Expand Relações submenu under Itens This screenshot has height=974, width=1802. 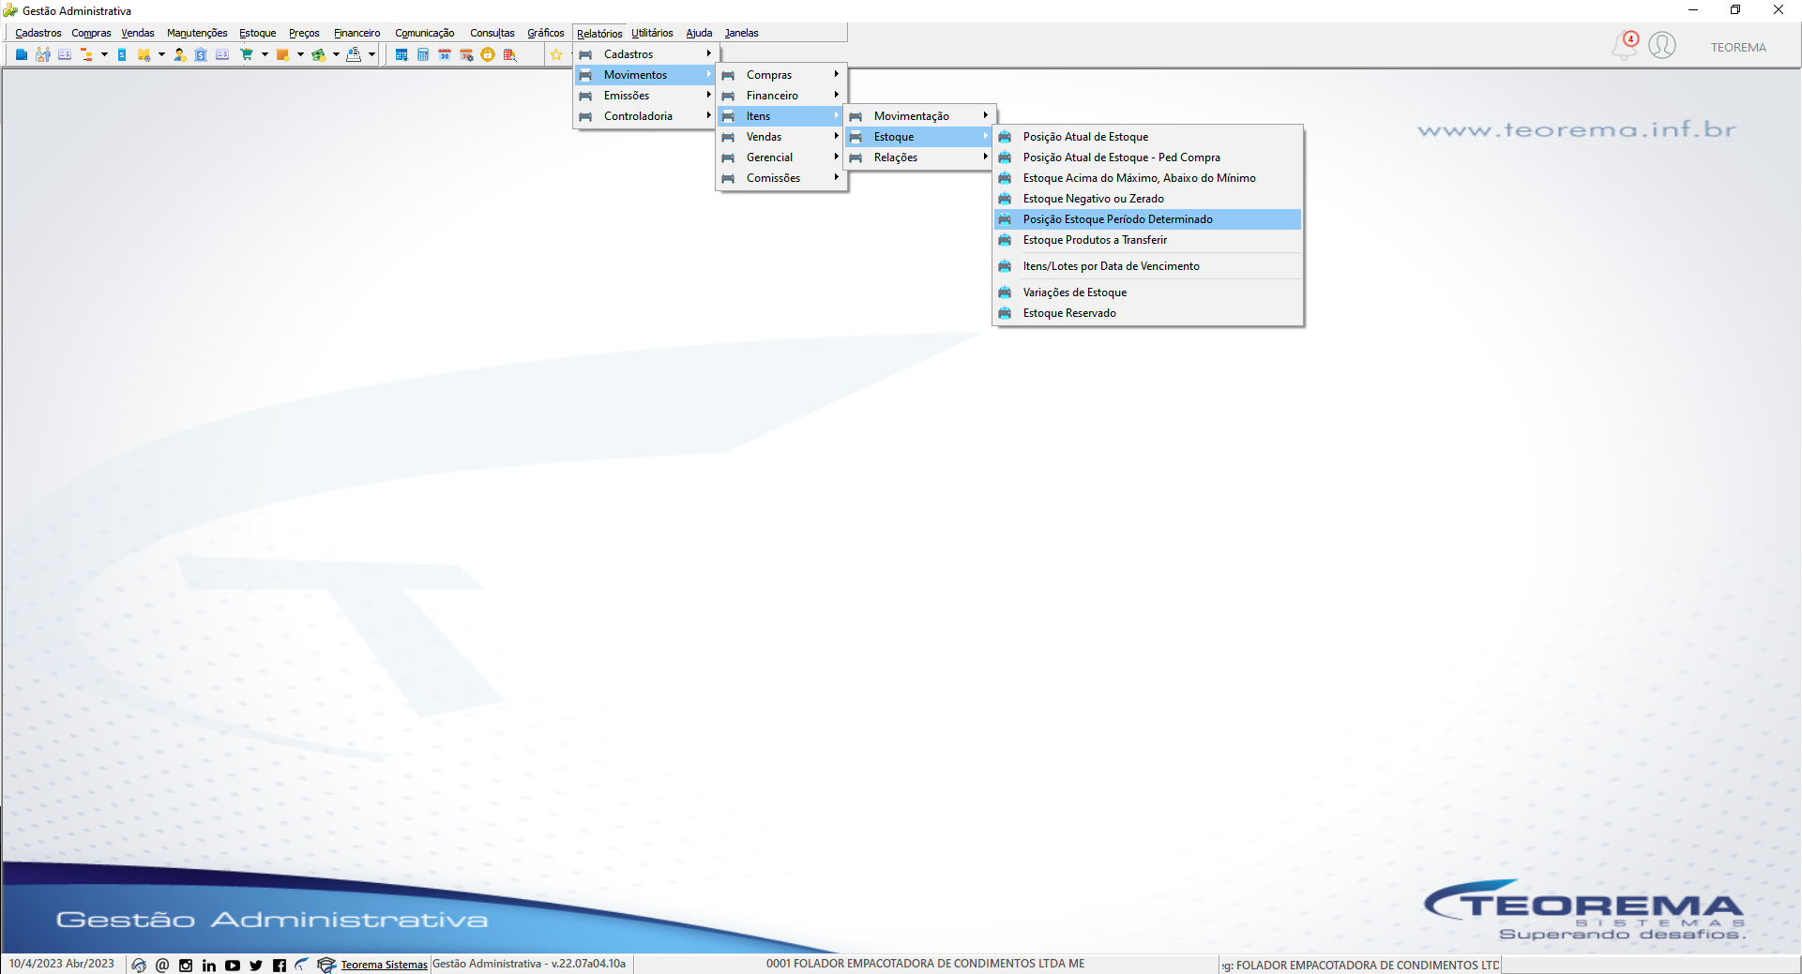click(919, 157)
